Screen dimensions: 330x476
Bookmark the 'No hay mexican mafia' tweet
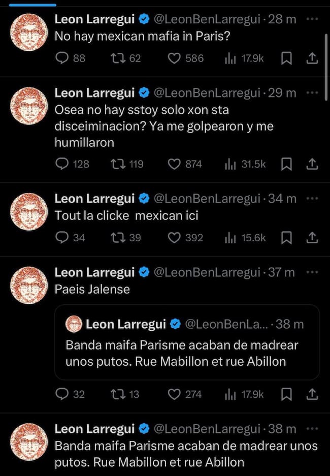click(x=286, y=58)
